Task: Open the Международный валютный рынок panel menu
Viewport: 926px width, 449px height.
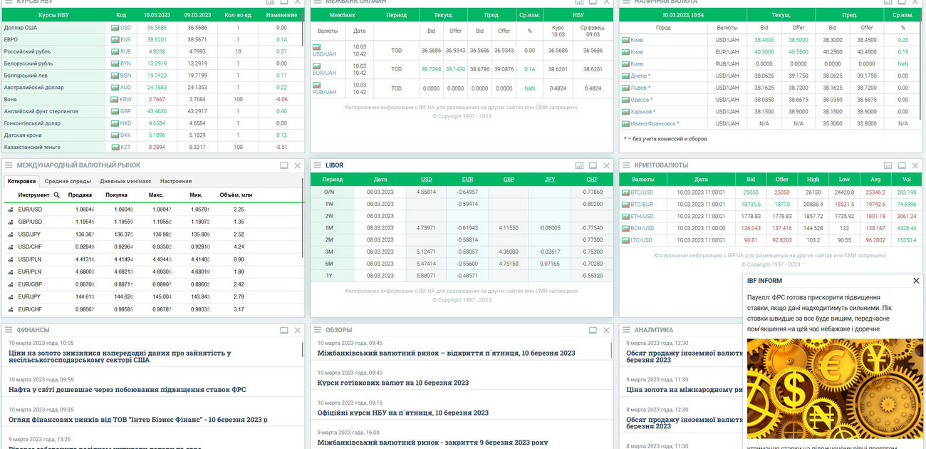Action: [9, 165]
